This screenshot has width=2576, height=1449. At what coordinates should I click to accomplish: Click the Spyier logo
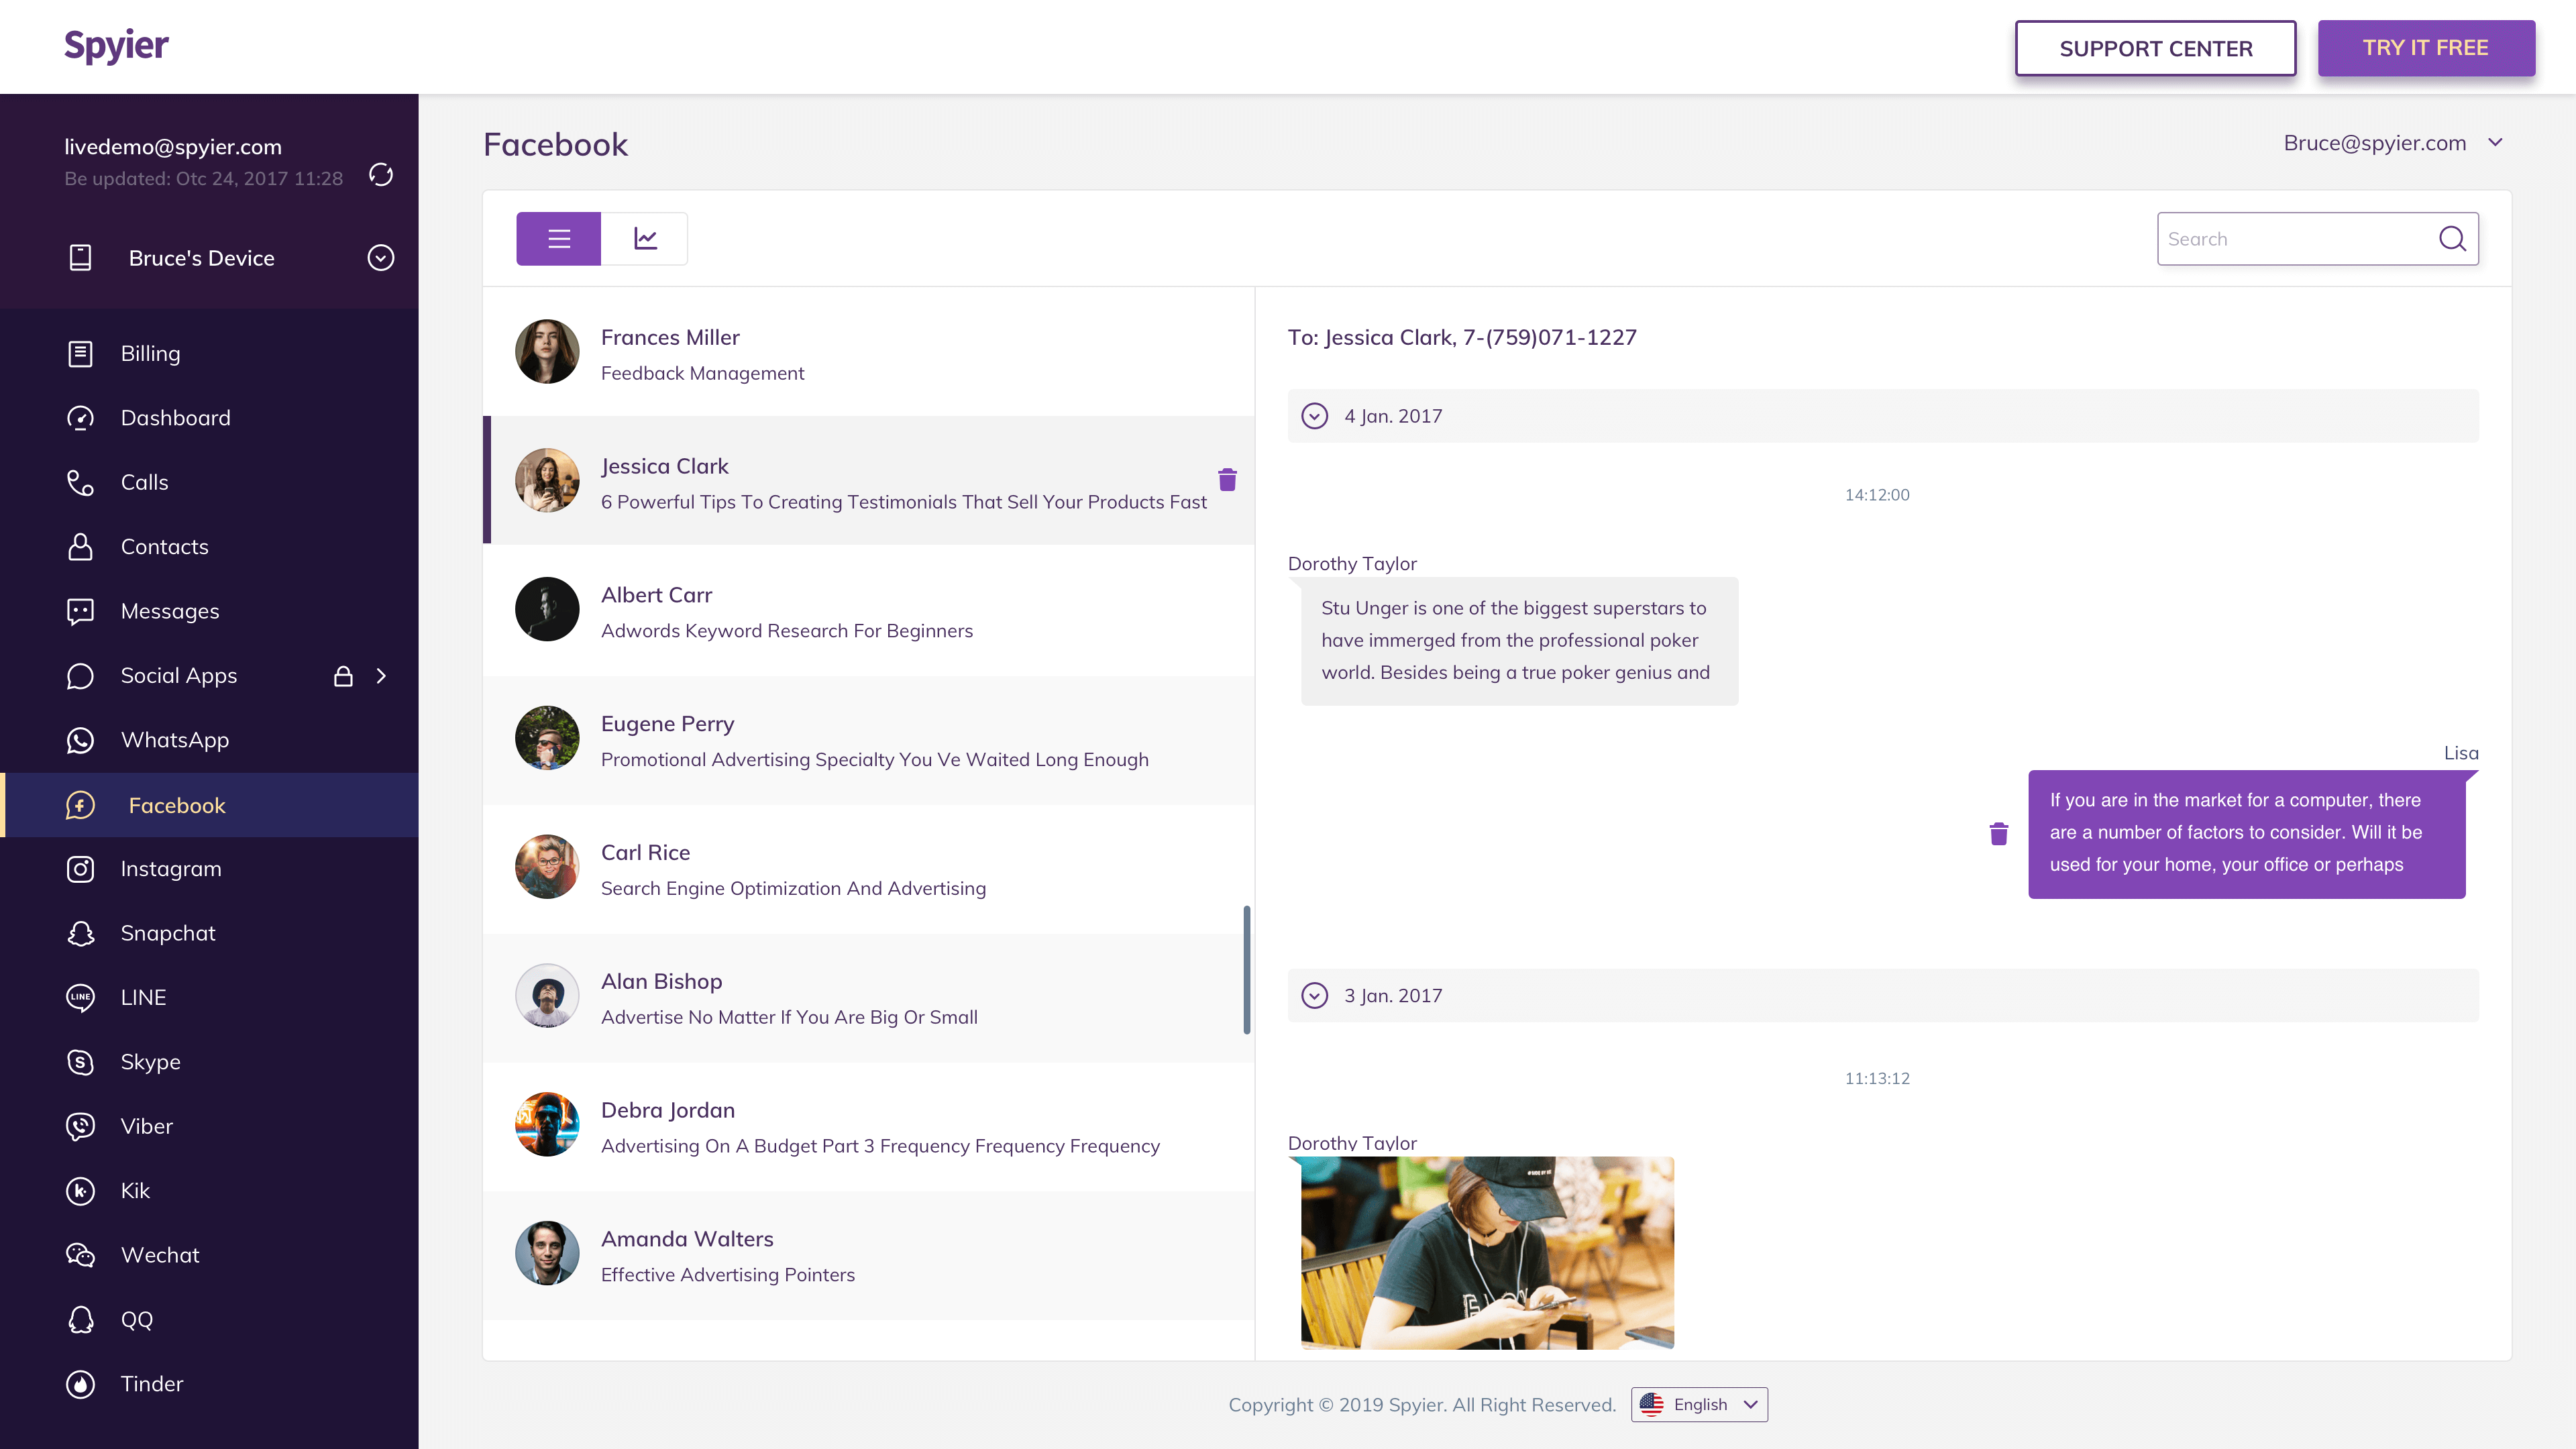pyautogui.click(x=116, y=46)
